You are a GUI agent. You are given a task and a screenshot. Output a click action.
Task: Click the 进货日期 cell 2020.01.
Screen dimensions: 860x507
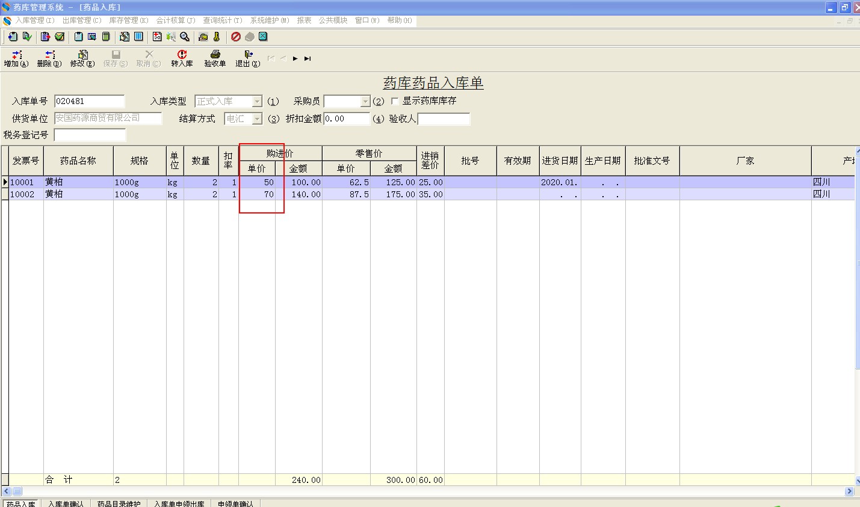point(560,182)
